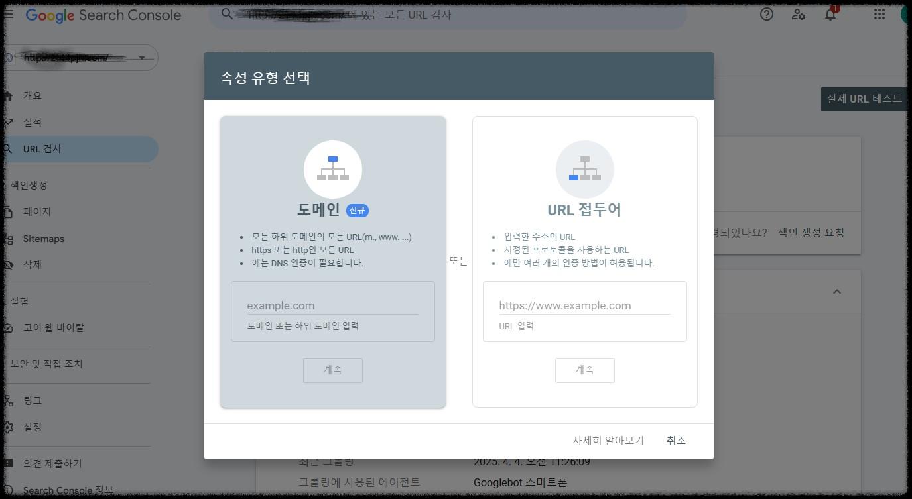This screenshot has width=912, height=499.
Task: Click 계속 under the URL prefix card
Action: coord(585,370)
